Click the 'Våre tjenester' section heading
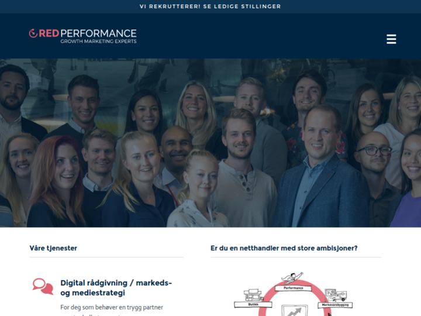 (x=53, y=248)
